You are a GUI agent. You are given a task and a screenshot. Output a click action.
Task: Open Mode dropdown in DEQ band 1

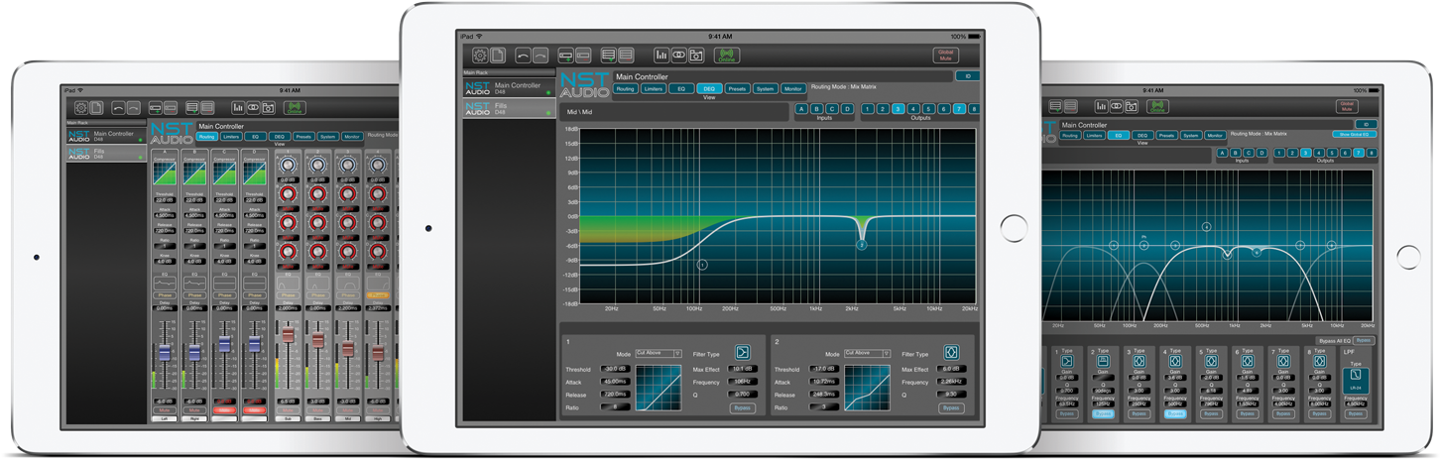click(660, 353)
